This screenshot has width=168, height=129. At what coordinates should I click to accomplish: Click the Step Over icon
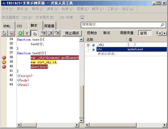[x=50, y=33]
